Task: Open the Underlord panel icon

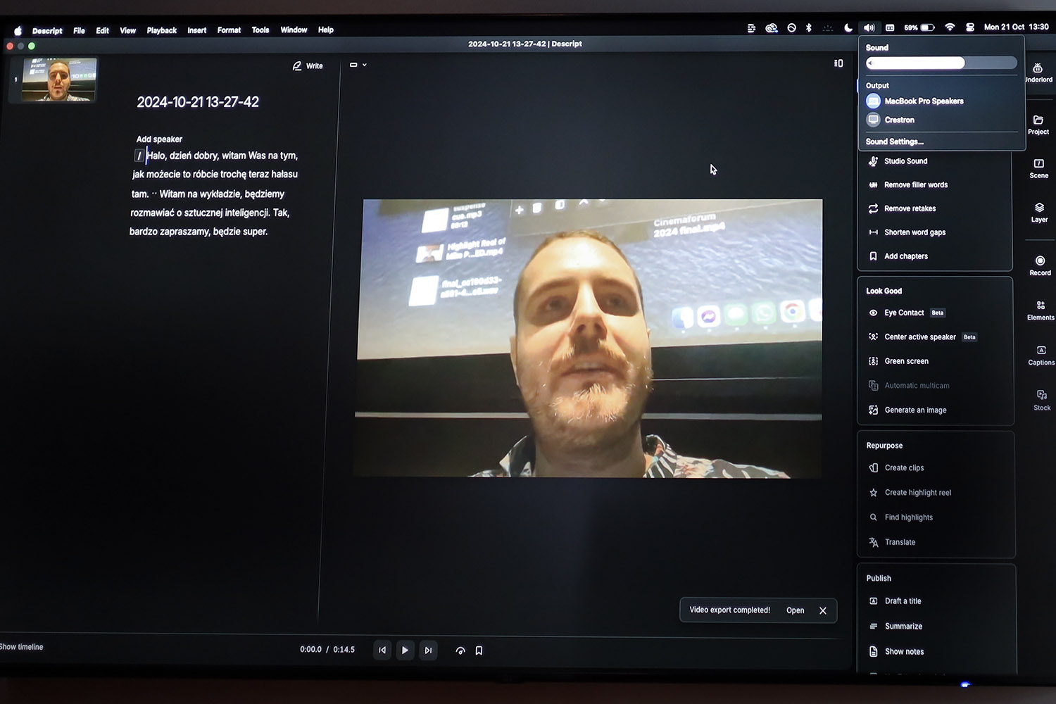Action: tap(1038, 71)
